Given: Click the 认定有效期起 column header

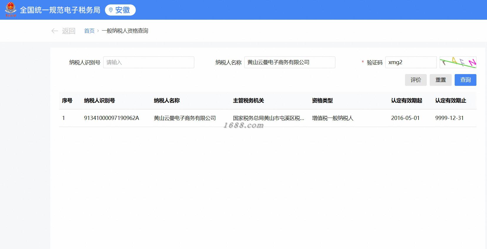Looking at the screenshot, I should point(406,101).
